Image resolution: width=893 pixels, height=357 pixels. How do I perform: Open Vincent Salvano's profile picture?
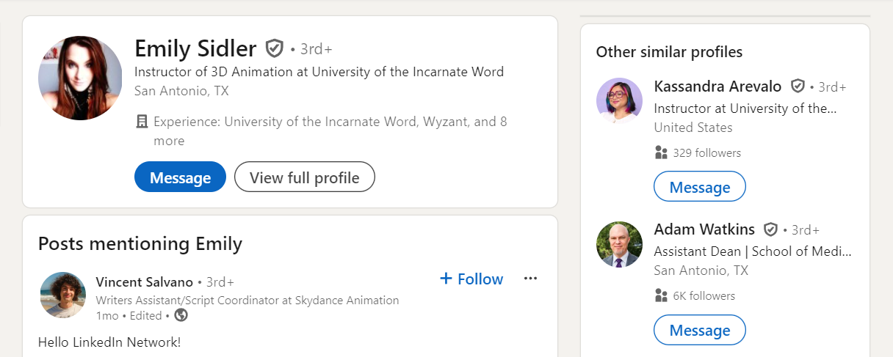click(63, 295)
